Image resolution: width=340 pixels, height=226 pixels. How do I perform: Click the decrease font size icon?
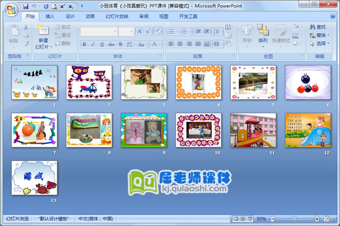pyautogui.click(x=148, y=32)
